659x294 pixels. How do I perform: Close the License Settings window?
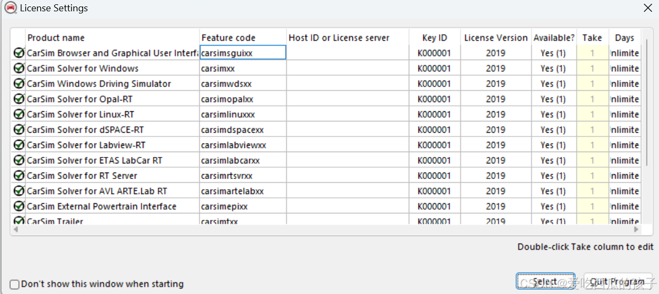pyautogui.click(x=648, y=8)
